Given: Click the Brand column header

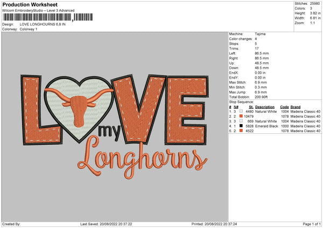Looking at the screenshot, I should click(296, 107).
